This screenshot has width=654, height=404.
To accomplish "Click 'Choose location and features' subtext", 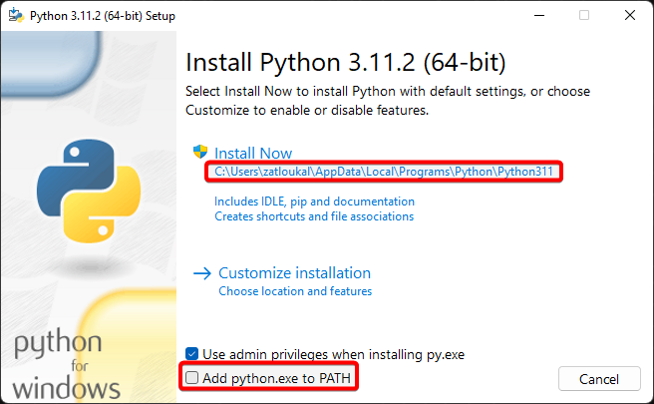I will coord(295,291).
